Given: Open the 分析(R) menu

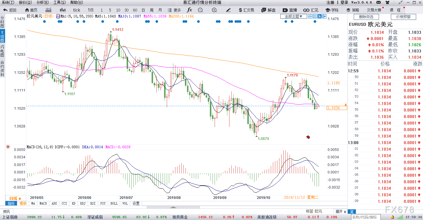Looking at the screenshot, I should (x=43, y=2).
